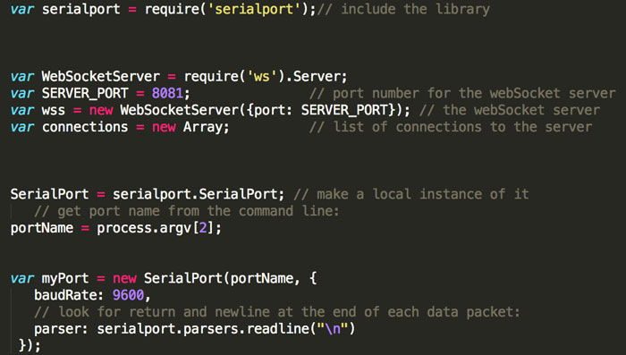Click the word Array
This screenshot has width=626, height=355.
tap(202, 127)
